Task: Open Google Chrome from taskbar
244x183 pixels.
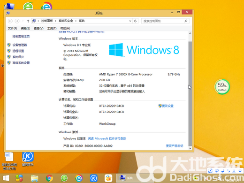Action: 49,178
